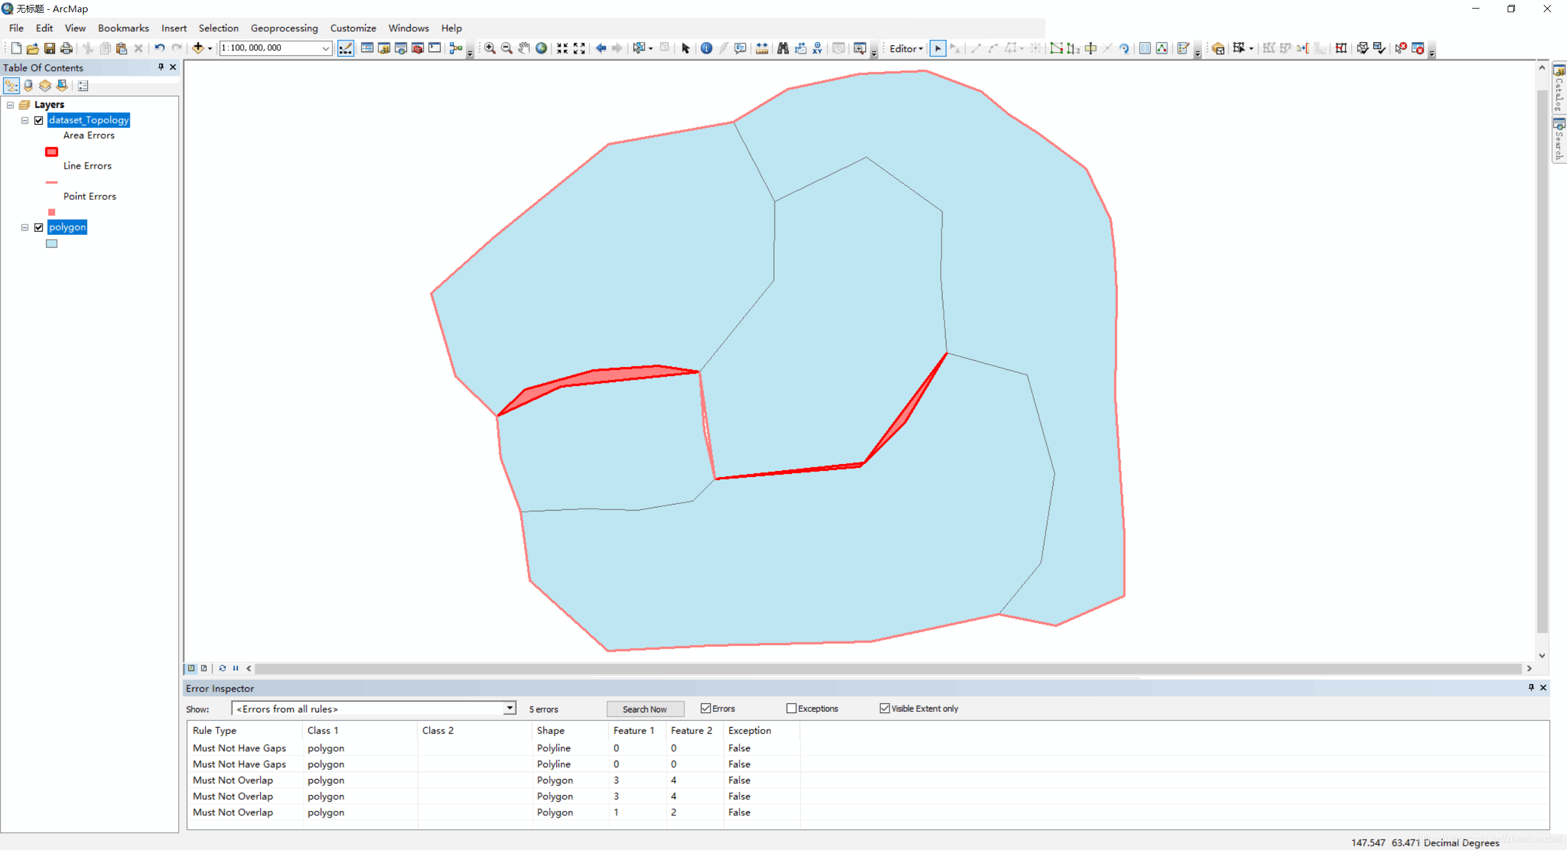
Task: Open the Errors from all rules dropdown
Action: click(x=509, y=708)
